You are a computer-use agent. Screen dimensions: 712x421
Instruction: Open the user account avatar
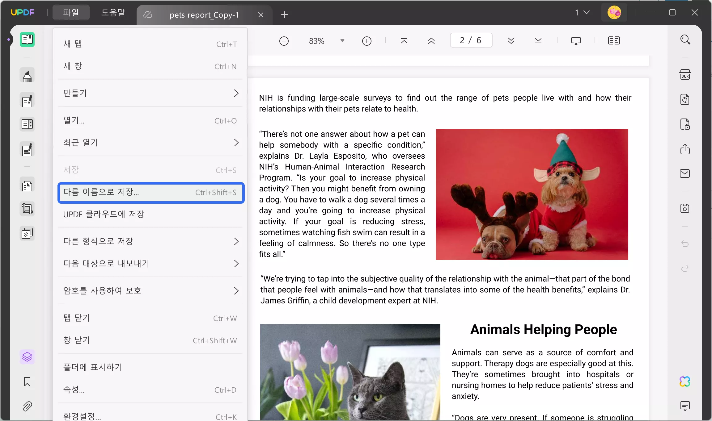pyautogui.click(x=614, y=12)
